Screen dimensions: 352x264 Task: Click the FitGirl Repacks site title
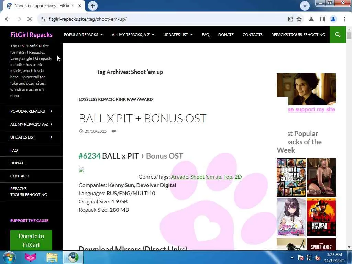coord(31,35)
